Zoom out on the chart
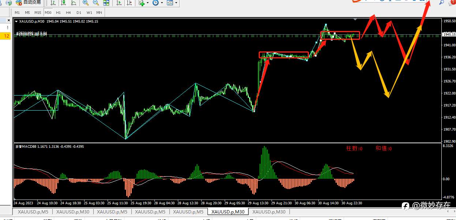 (x=96, y=3)
